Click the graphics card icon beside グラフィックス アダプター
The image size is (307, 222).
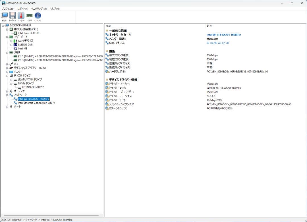[x=11, y=68]
